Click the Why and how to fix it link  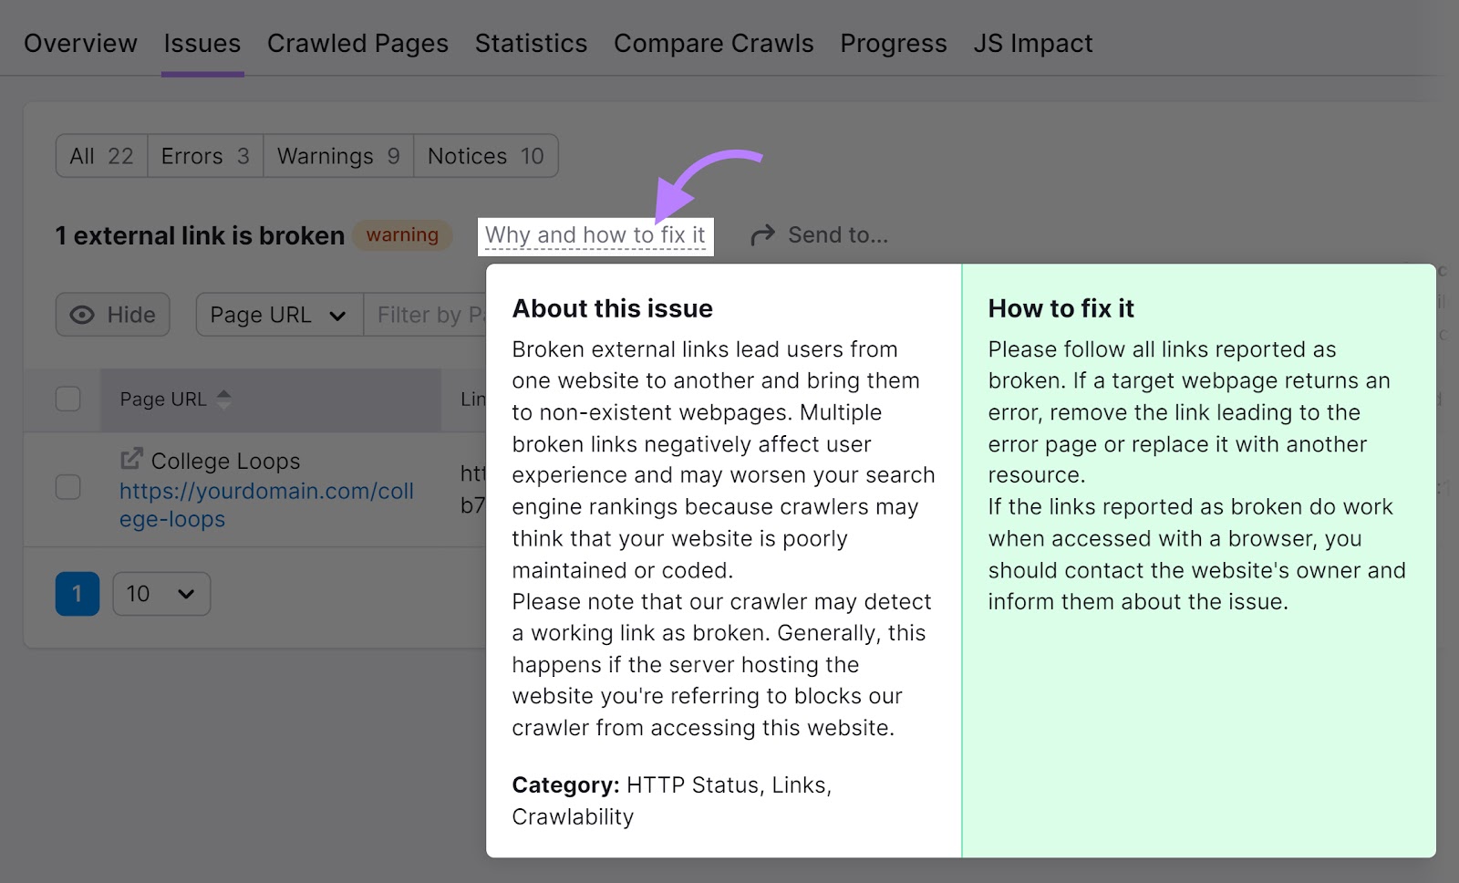(595, 234)
